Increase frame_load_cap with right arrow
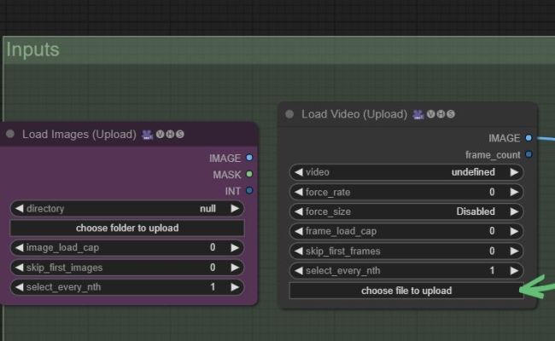 pyautogui.click(x=514, y=231)
